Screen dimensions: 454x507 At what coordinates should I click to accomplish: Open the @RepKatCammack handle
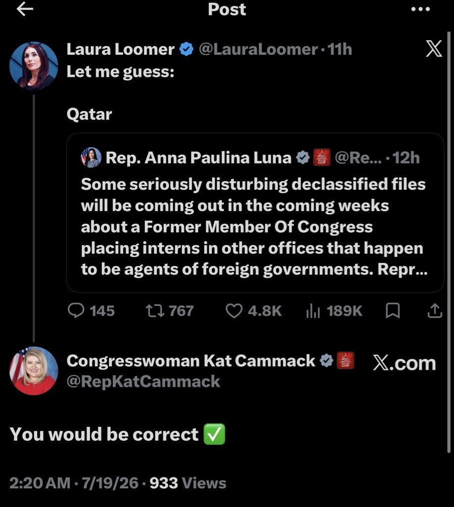tap(143, 382)
